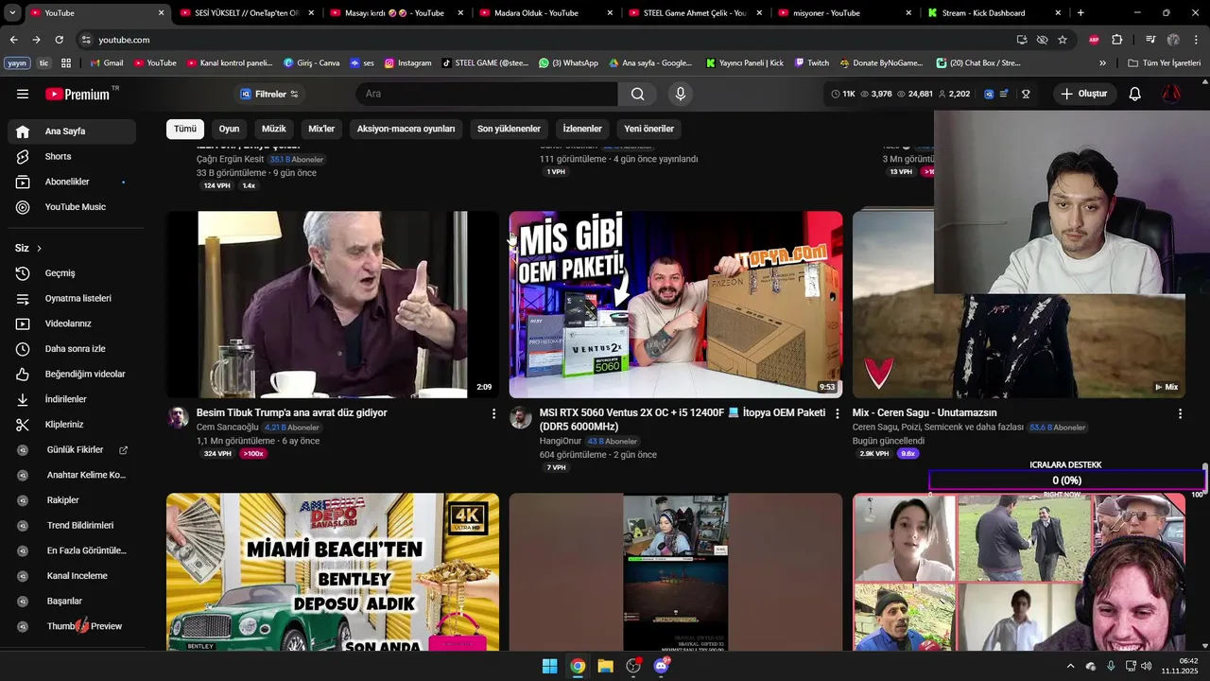The image size is (1210, 681).
Task: Open the Cem Sarıcaoğlu channel name
Action: (227, 428)
